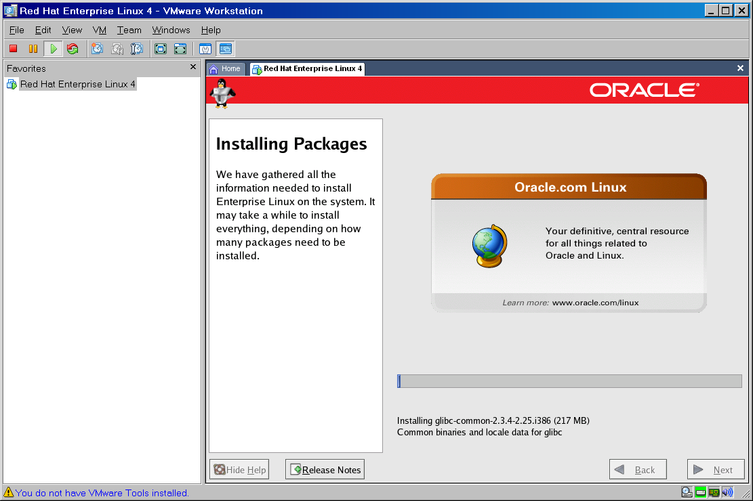Image resolution: width=753 pixels, height=501 pixels.
Task: Click the 'You do not have VMware Tools installed' message
Action: click(x=102, y=493)
